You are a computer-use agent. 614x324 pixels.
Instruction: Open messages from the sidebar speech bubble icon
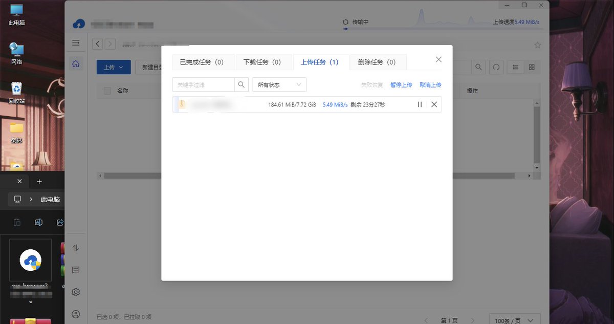point(76,270)
